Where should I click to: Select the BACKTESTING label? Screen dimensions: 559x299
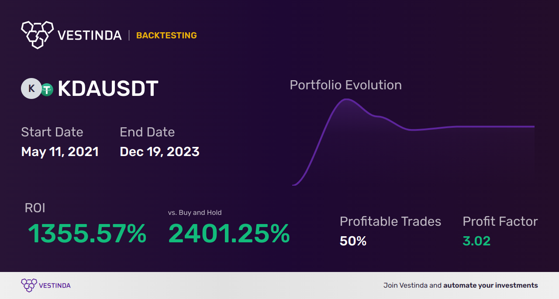(x=166, y=36)
